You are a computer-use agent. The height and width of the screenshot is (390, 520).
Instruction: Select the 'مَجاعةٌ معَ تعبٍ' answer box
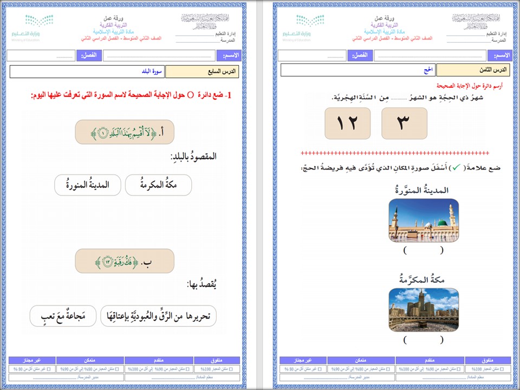coord(63,316)
